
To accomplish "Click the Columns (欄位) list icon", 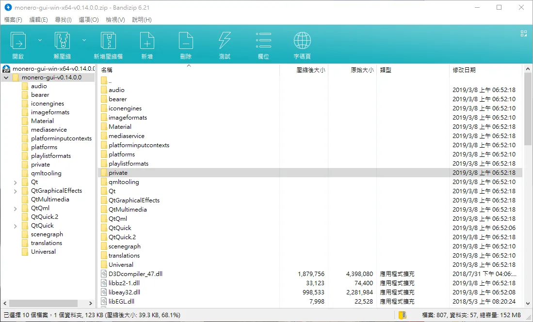I will click(263, 40).
